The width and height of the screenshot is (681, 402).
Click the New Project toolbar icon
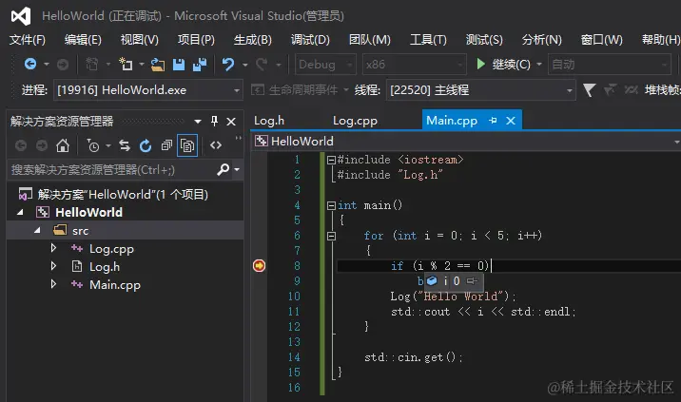126,65
